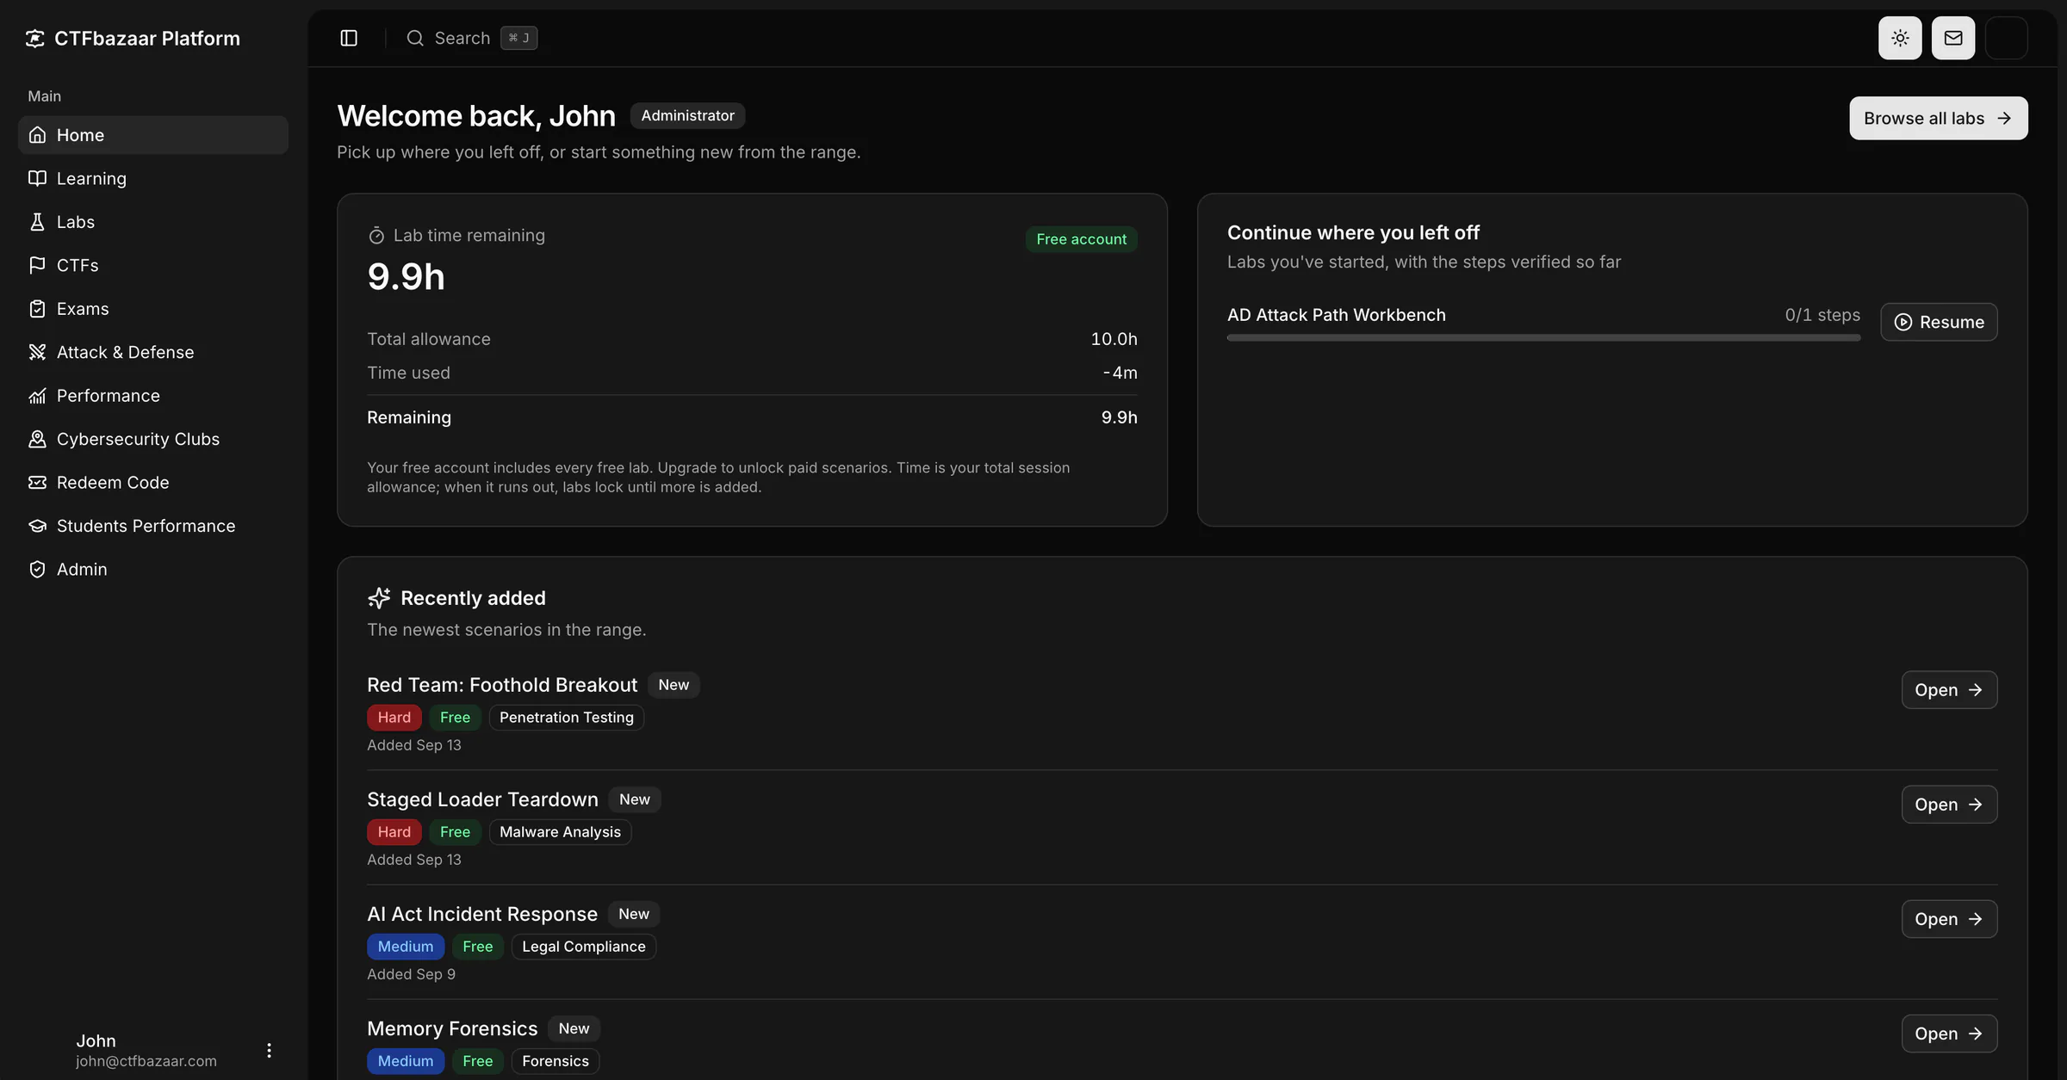Click the Administrator role badge
2067x1080 pixels.
coord(688,115)
